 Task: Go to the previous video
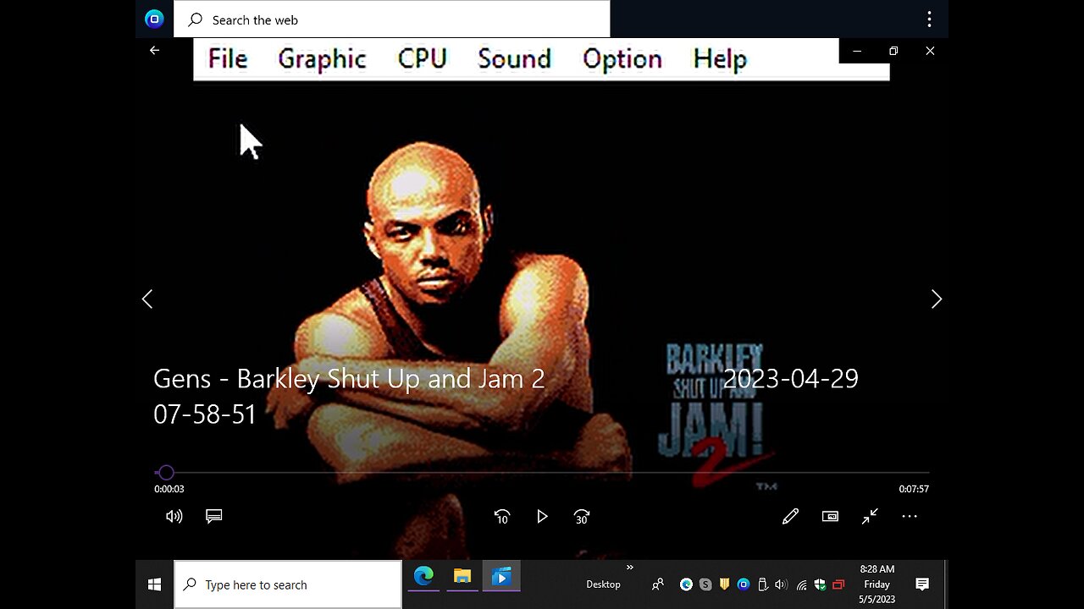147,299
